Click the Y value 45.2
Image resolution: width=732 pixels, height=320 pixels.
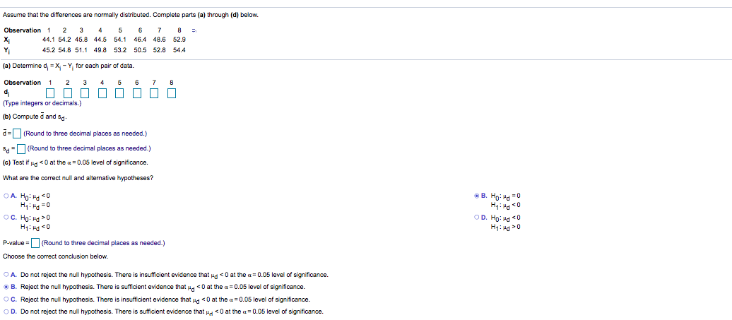pos(47,50)
